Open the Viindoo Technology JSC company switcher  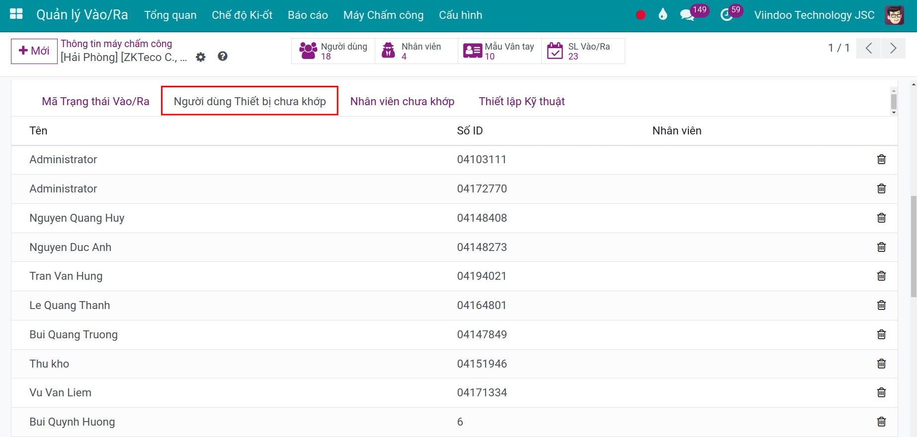point(814,15)
